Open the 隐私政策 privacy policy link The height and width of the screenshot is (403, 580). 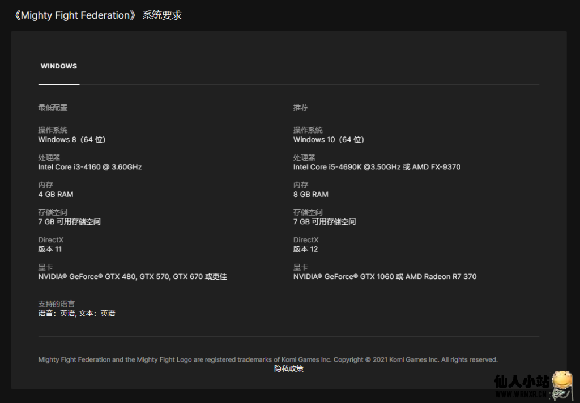[x=289, y=368]
